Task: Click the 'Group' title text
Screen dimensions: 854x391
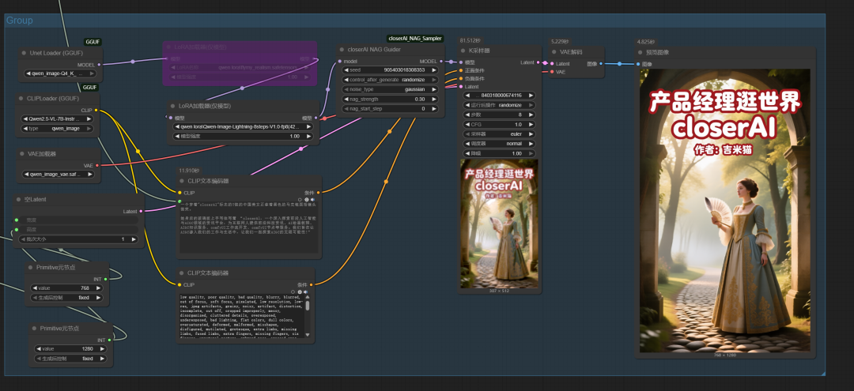Action: [20, 21]
